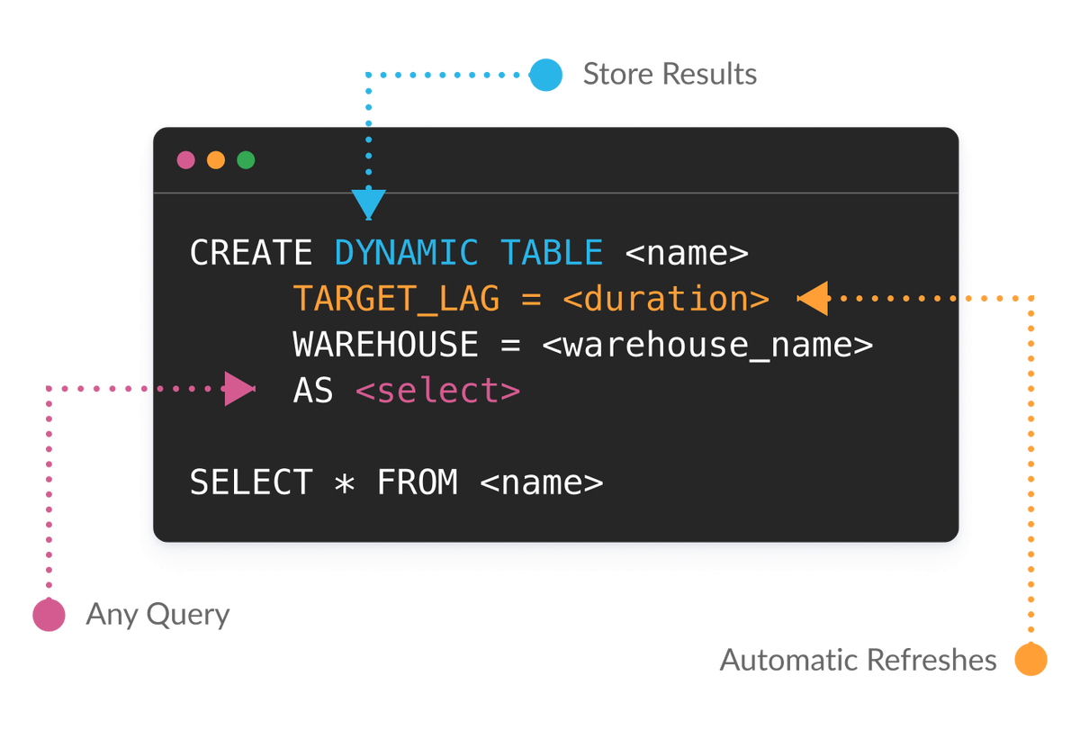Click the 'WAREHOUSE' parameter text
1080x730 pixels.
(x=386, y=345)
